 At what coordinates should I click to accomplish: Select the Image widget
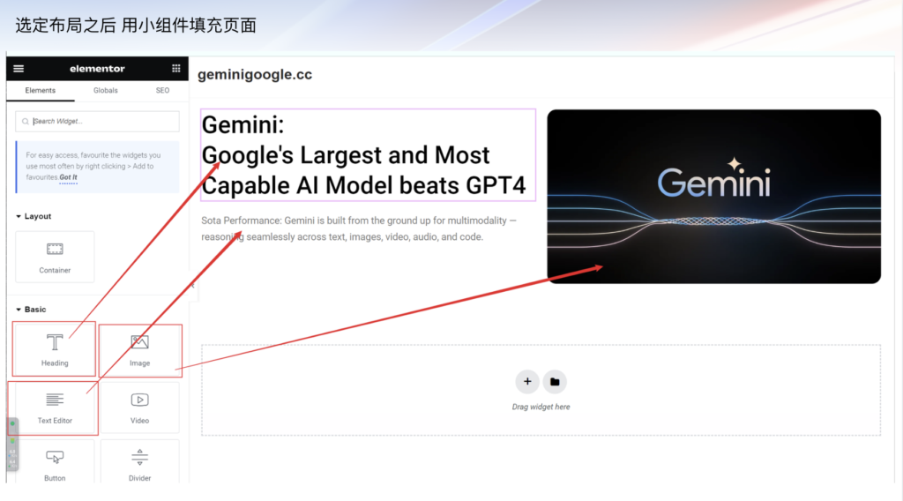pos(139,349)
